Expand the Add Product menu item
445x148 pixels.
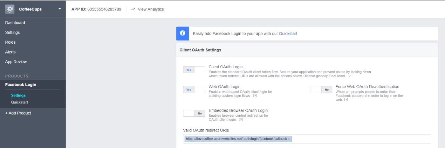point(18,113)
